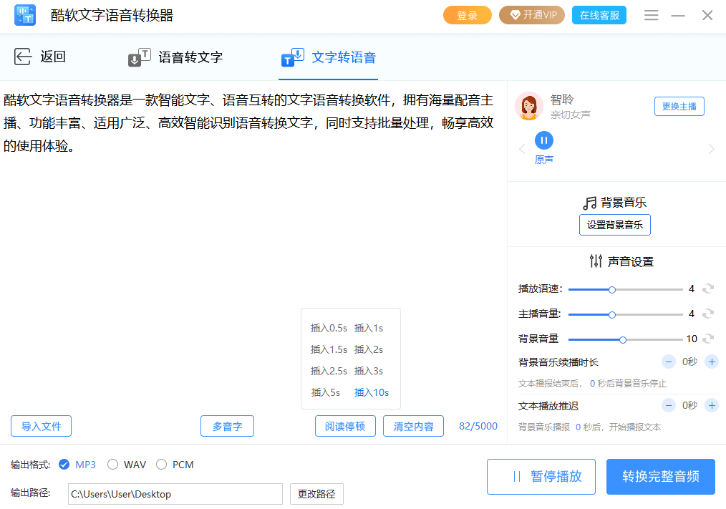
Task: Show previous voice styles with left chevron
Action: (x=522, y=149)
